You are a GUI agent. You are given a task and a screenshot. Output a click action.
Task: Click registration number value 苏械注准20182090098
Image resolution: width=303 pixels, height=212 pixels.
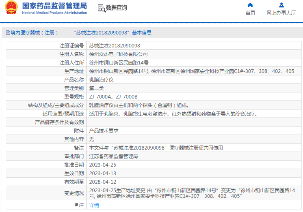point(115,46)
